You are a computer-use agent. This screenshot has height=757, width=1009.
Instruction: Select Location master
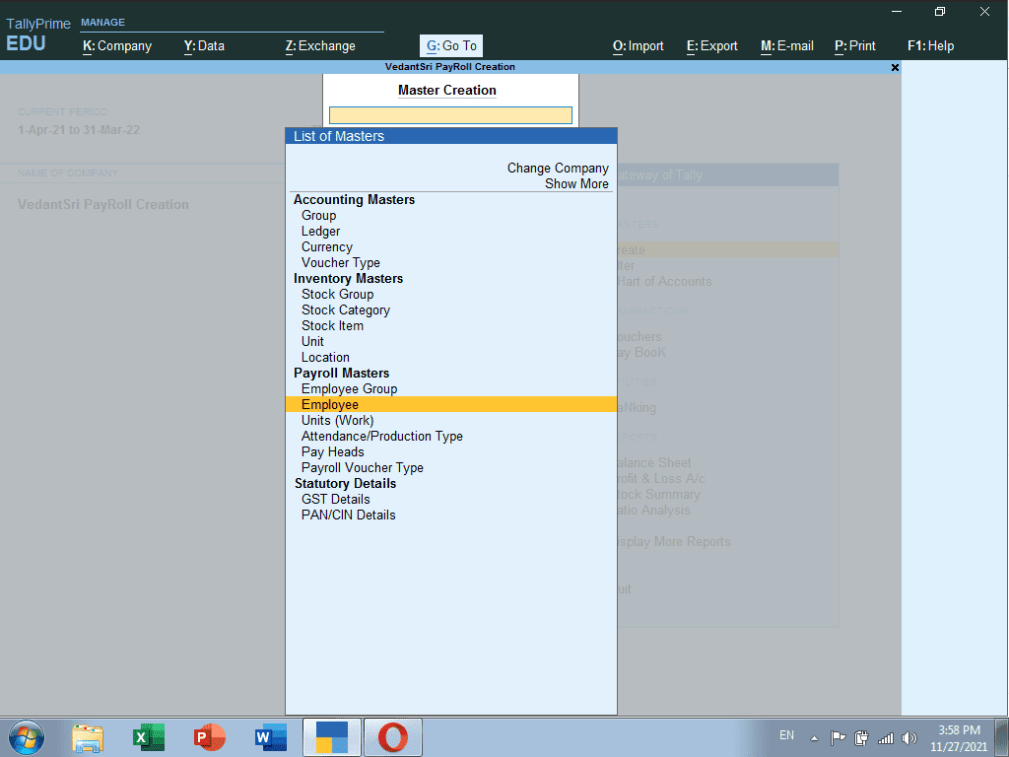(325, 357)
